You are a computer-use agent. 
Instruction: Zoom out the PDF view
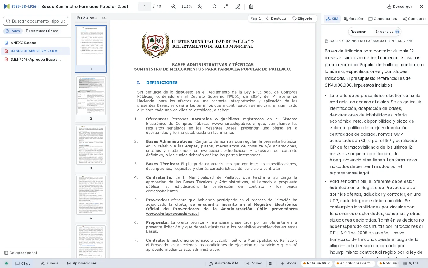click(174, 7)
